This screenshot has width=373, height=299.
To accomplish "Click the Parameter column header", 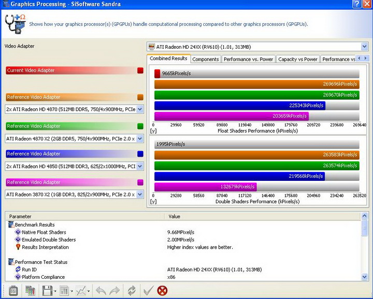I will [85, 216].
